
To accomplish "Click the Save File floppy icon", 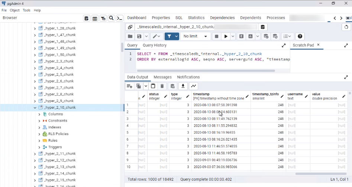I will pyautogui.click(x=139, y=36).
